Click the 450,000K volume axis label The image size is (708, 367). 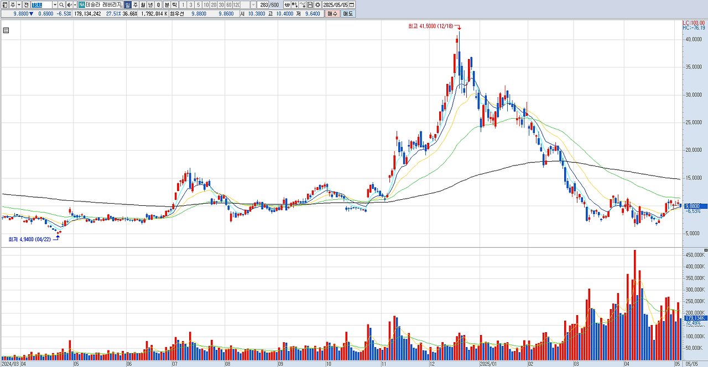pos(695,255)
